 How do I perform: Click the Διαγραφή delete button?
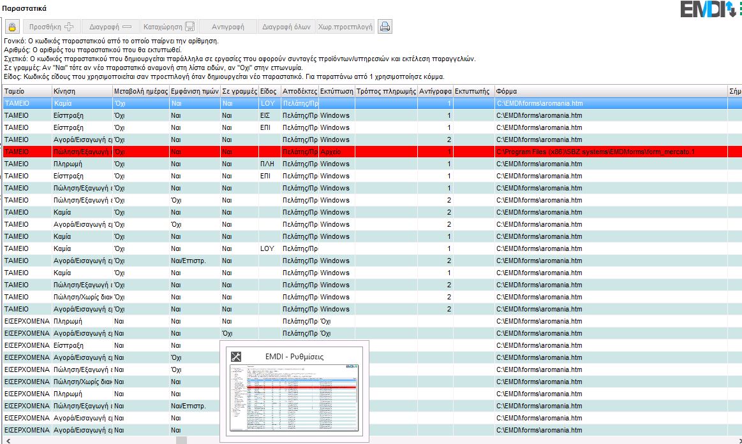pos(110,27)
